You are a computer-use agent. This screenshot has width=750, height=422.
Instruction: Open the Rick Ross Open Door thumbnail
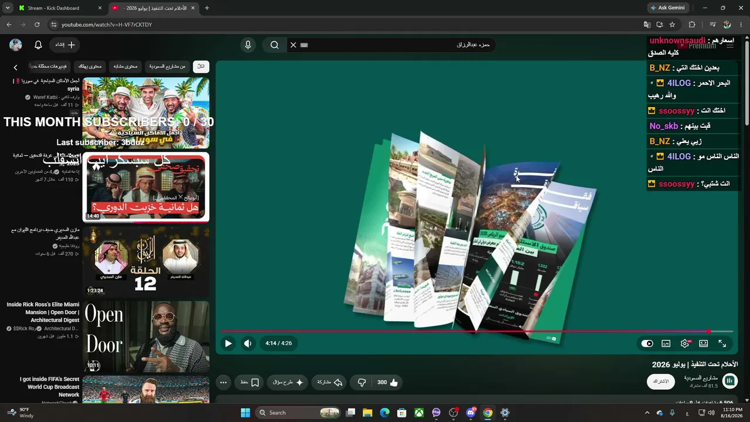tap(146, 336)
